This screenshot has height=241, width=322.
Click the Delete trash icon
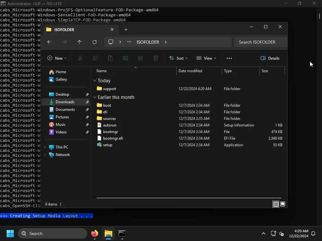(x=156, y=58)
